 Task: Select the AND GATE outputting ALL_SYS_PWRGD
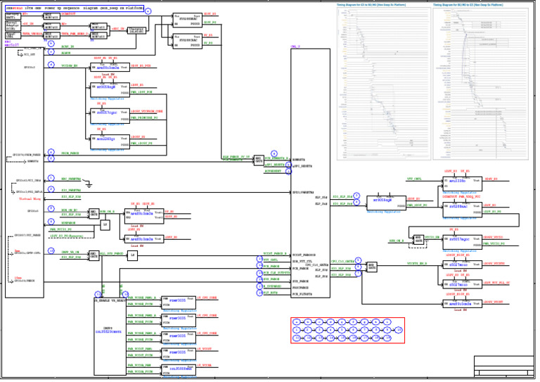tap(94, 255)
